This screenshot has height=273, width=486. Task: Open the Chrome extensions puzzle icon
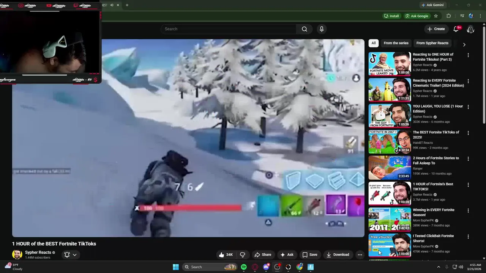[x=448, y=16]
